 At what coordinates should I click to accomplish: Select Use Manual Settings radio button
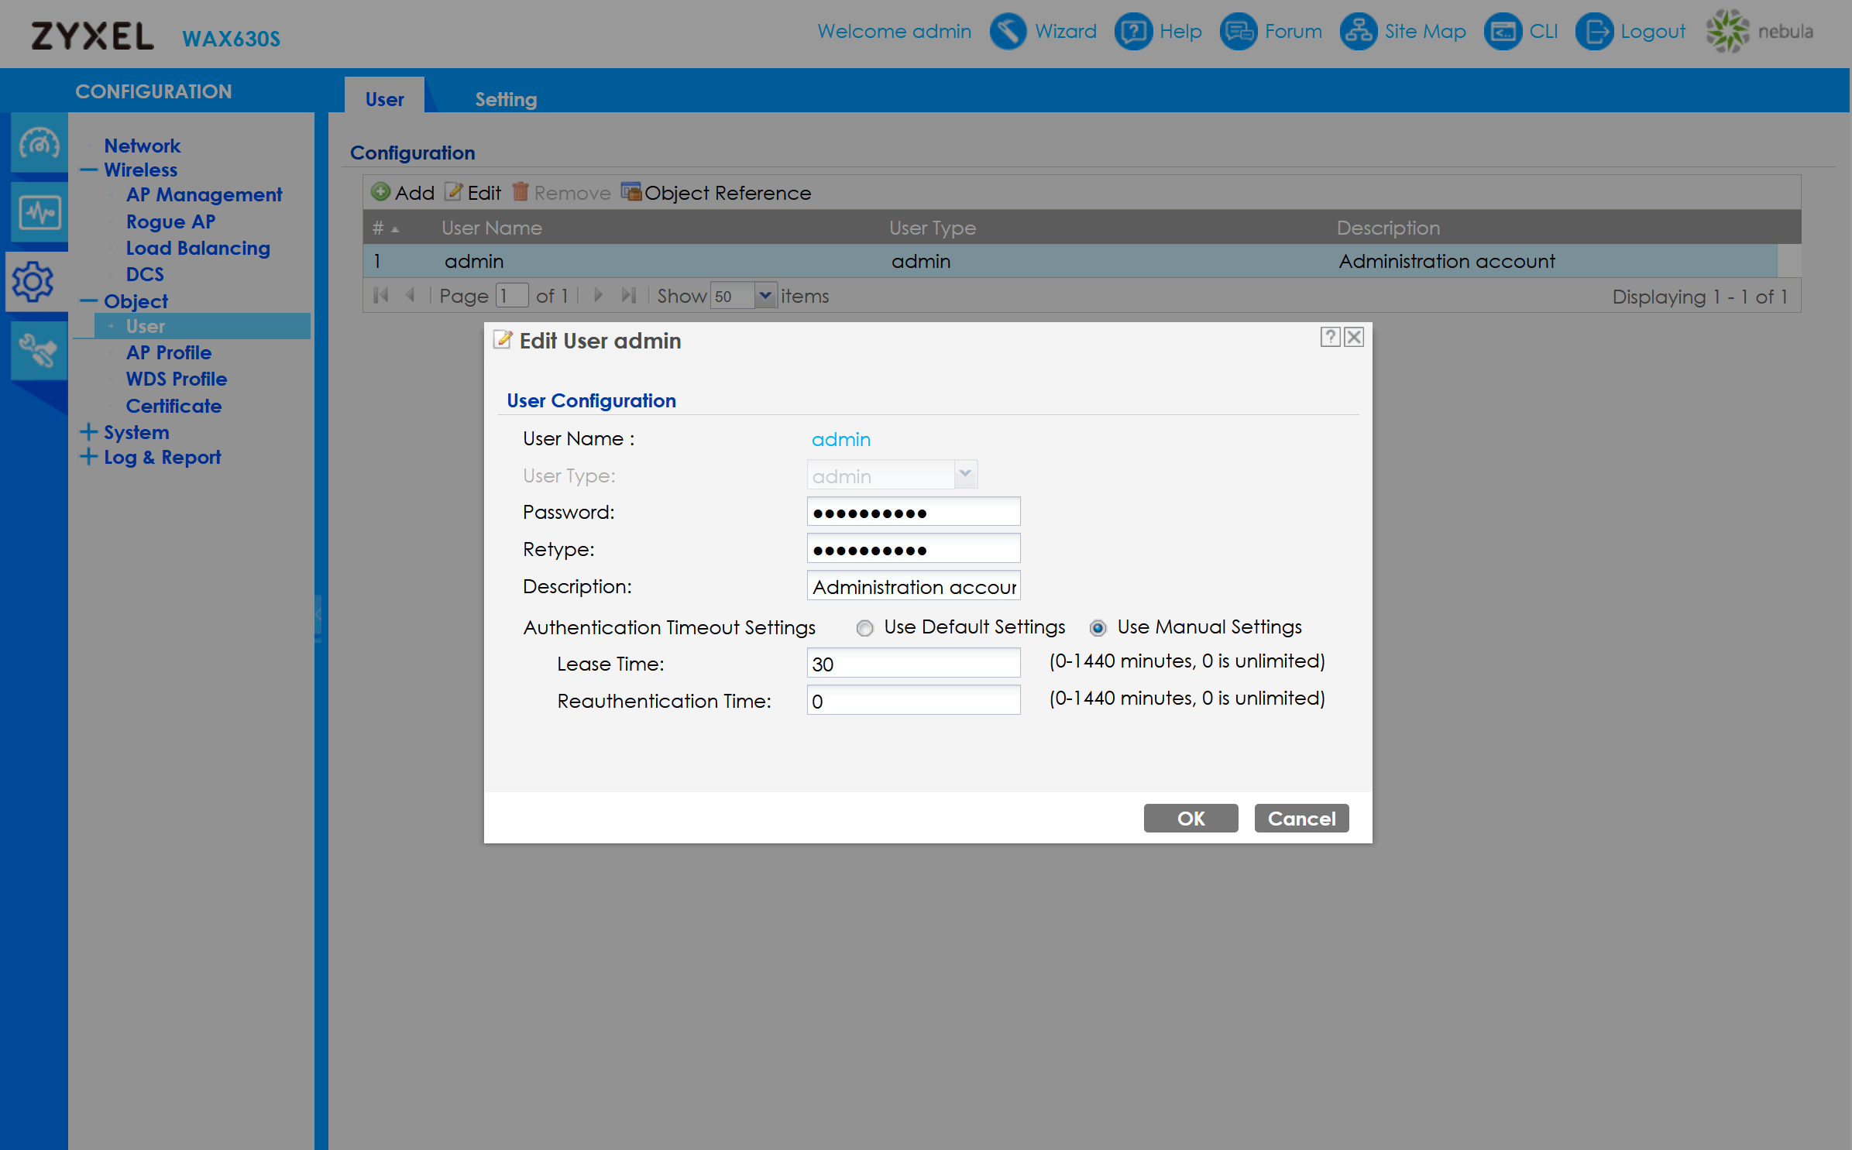click(x=1098, y=628)
